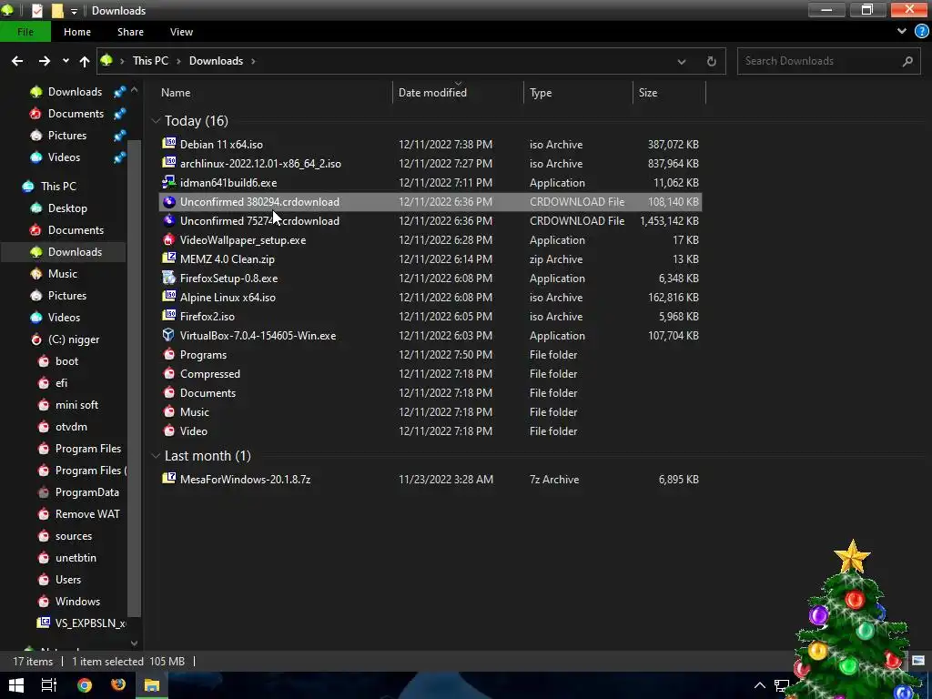The height and width of the screenshot is (699, 932).
Task: Click the Debian 11 x64.iso file icon
Action: 169,144
